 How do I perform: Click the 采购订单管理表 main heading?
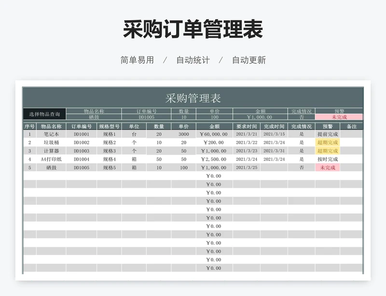(193, 29)
